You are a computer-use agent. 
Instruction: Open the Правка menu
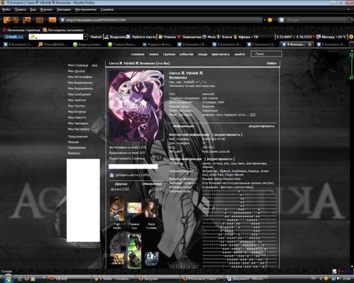click(x=20, y=9)
